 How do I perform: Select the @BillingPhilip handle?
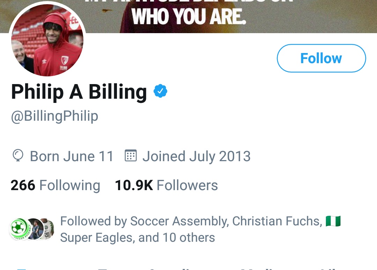[54, 116]
